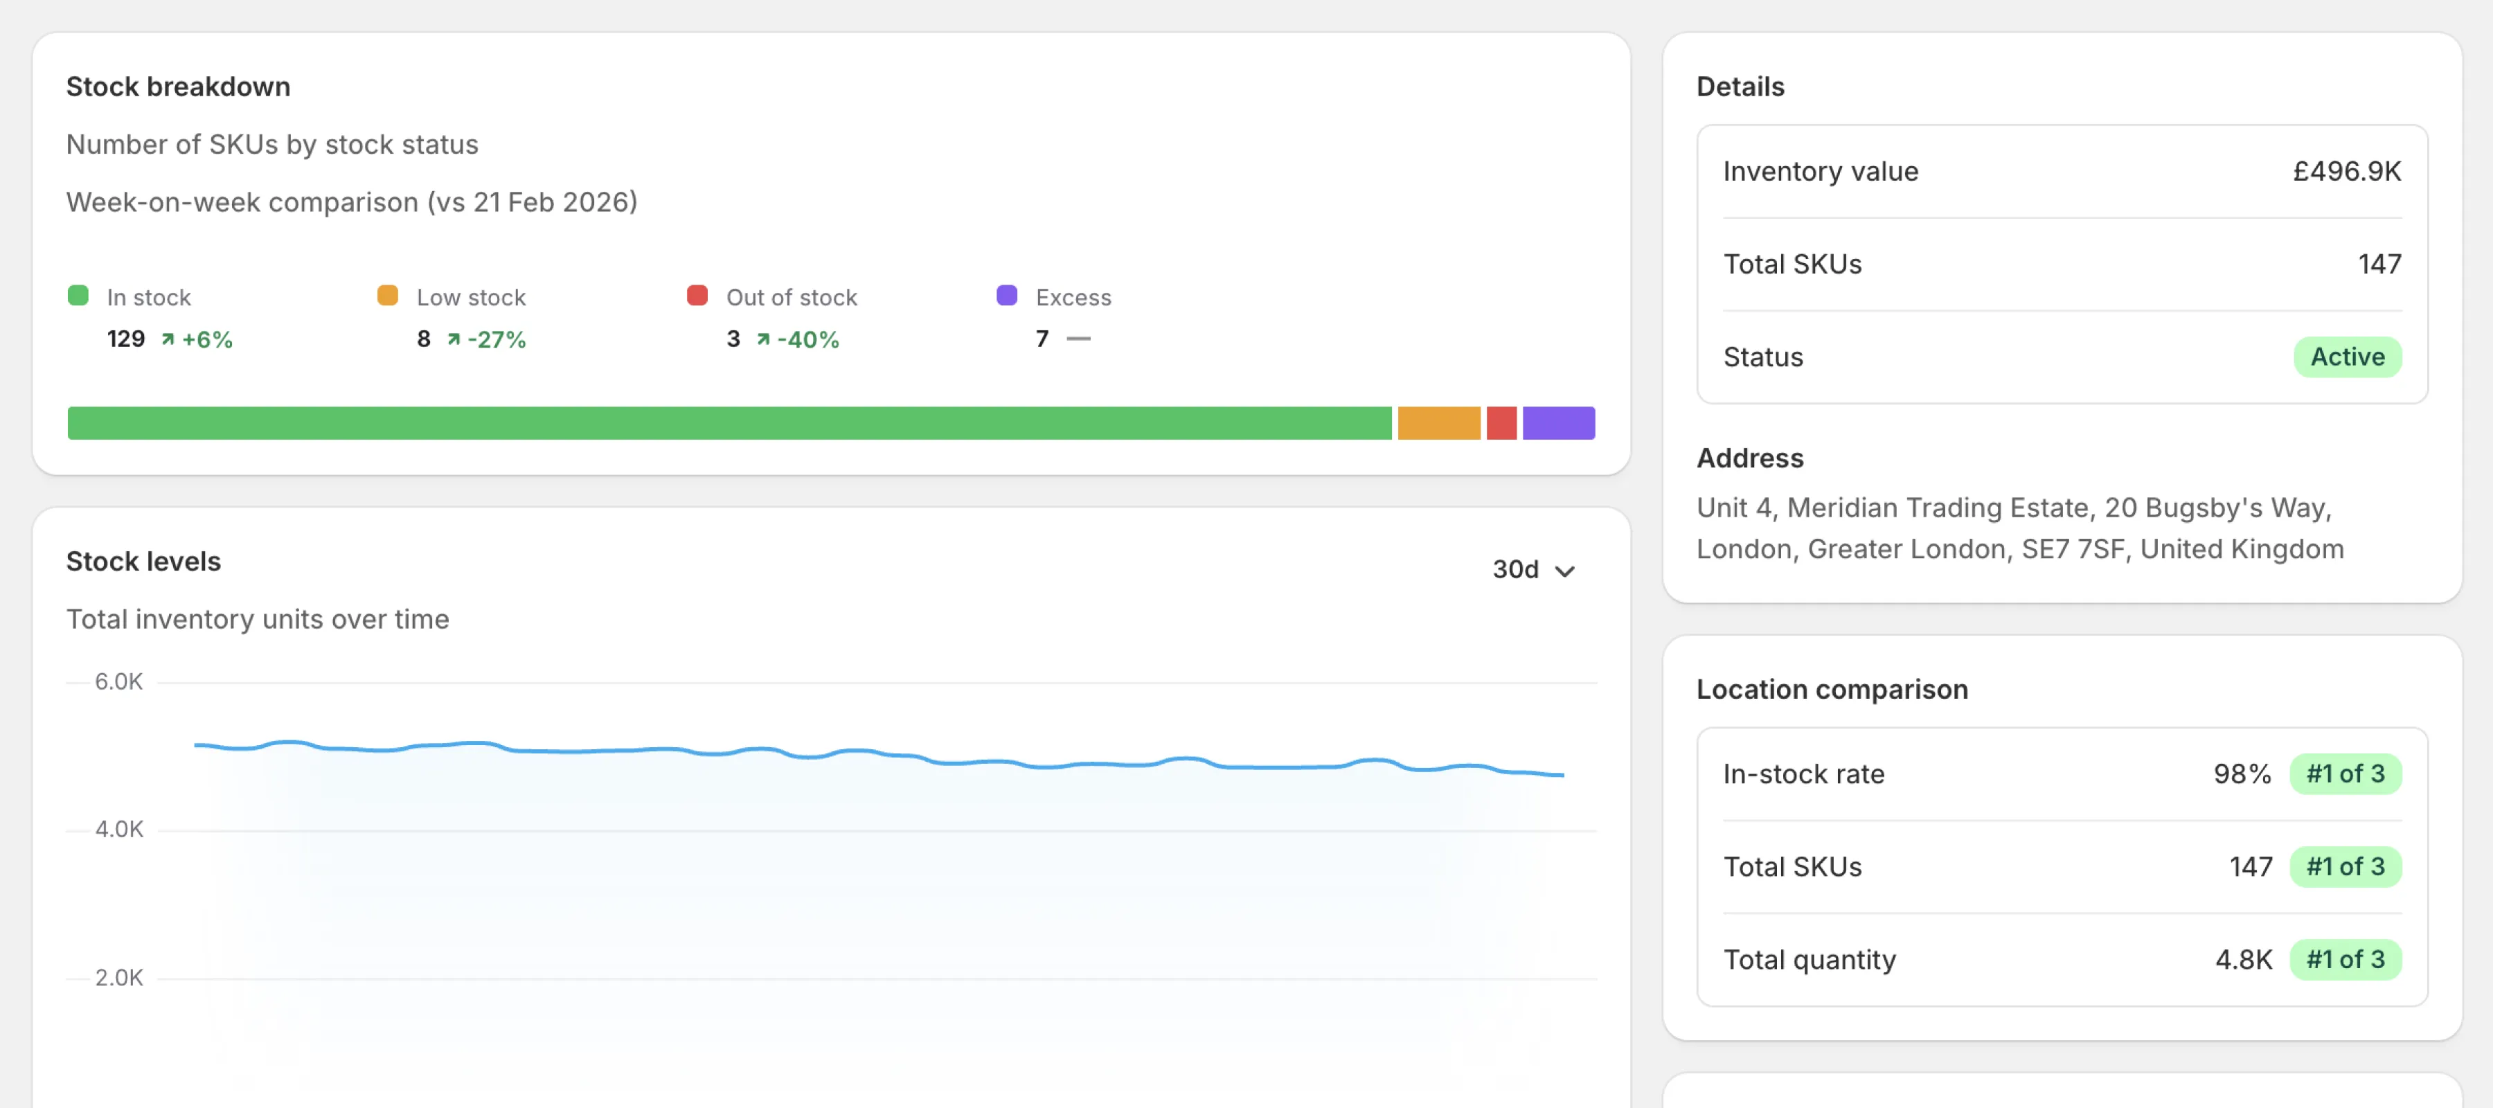
Task: Click the dash icon next to Excess count 7
Action: tap(1078, 339)
